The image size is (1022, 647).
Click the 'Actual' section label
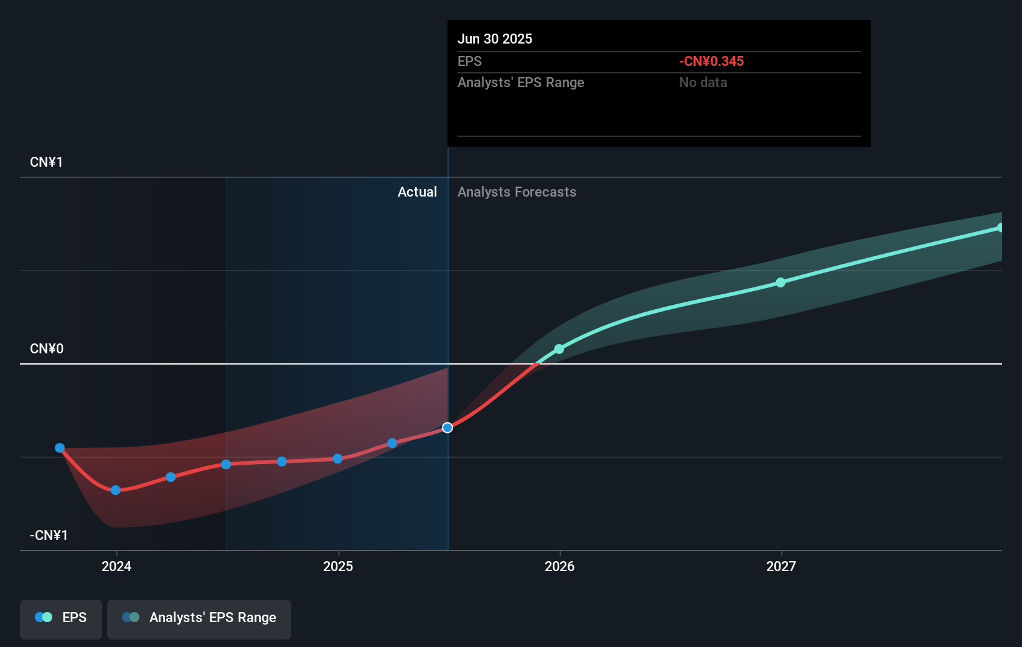(x=417, y=192)
